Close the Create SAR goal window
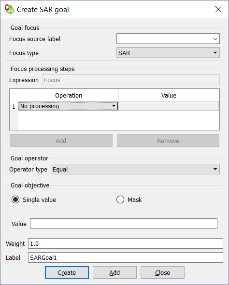This screenshot has width=229, height=285. (x=218, y=9)
